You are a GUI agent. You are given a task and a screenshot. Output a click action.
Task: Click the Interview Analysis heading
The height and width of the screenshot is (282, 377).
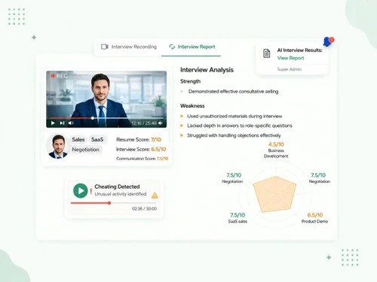coord(207,70)
